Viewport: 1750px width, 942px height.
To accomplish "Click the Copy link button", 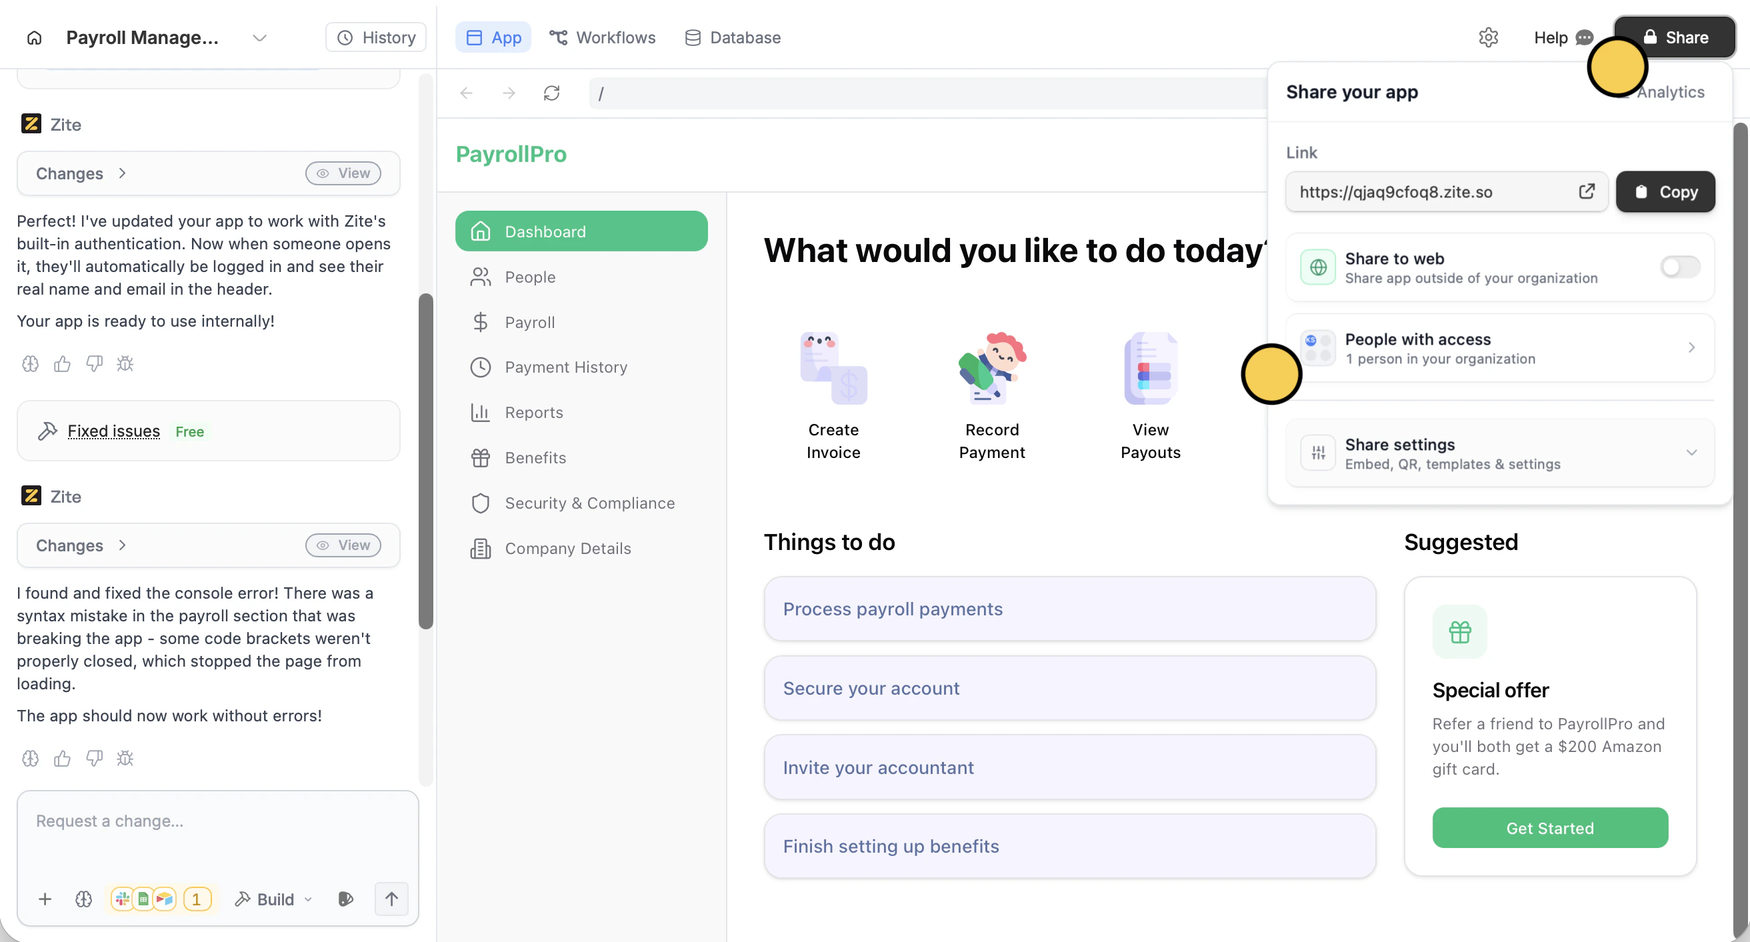I will (1665, 191).
